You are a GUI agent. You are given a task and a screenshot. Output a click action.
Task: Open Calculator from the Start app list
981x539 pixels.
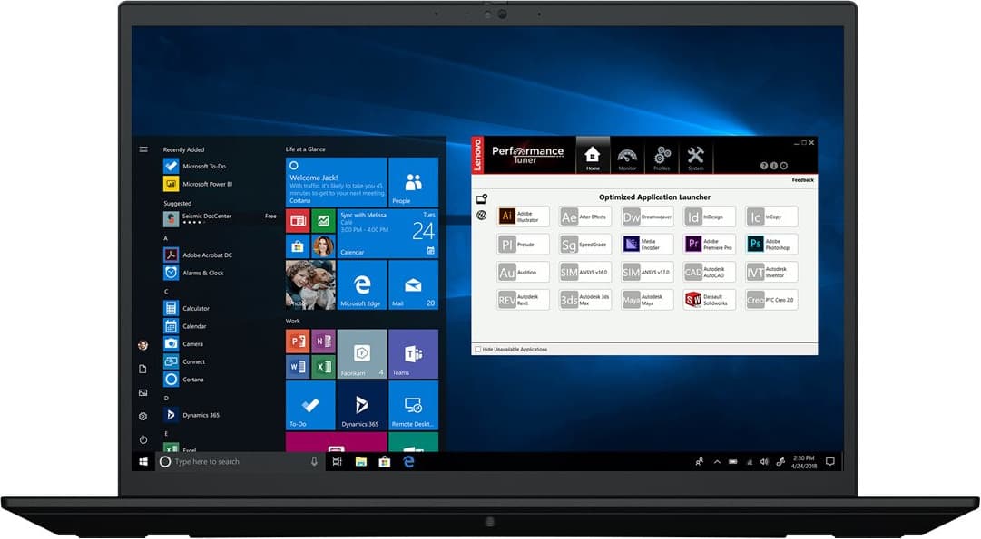(x=195, y=309)
